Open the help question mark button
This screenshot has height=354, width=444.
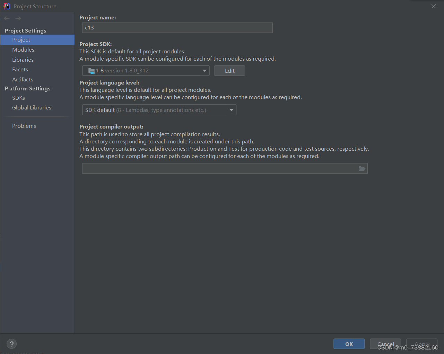[x=11, y=344]
